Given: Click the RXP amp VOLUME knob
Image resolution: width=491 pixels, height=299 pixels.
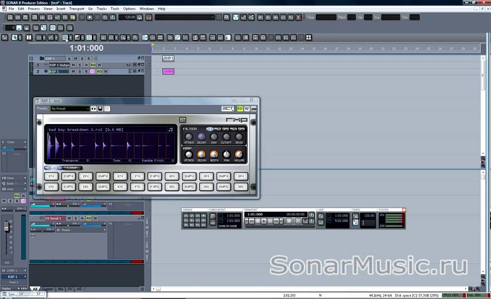Looking at the screenshot, I should 238,154.
